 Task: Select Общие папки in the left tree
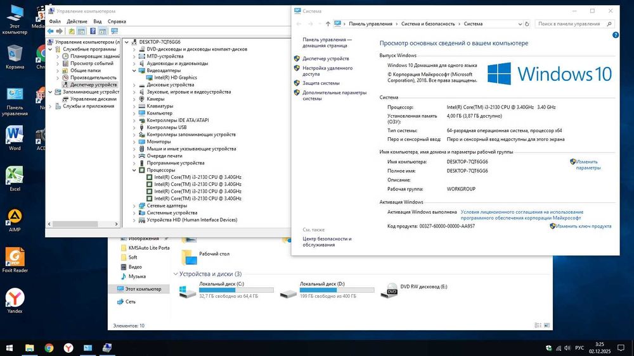point(86,70)
